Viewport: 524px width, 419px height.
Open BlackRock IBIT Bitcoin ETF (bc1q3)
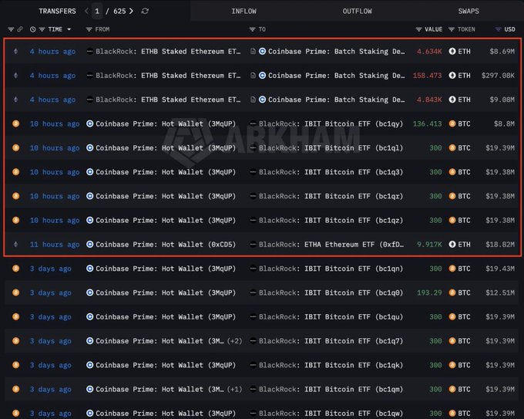(x=331, y=171)
